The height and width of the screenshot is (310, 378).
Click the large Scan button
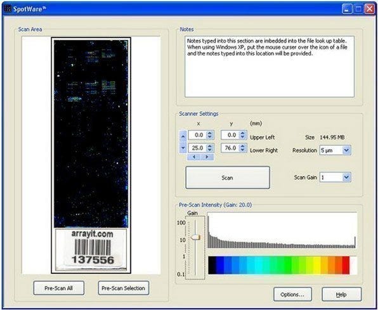(228, 178)
